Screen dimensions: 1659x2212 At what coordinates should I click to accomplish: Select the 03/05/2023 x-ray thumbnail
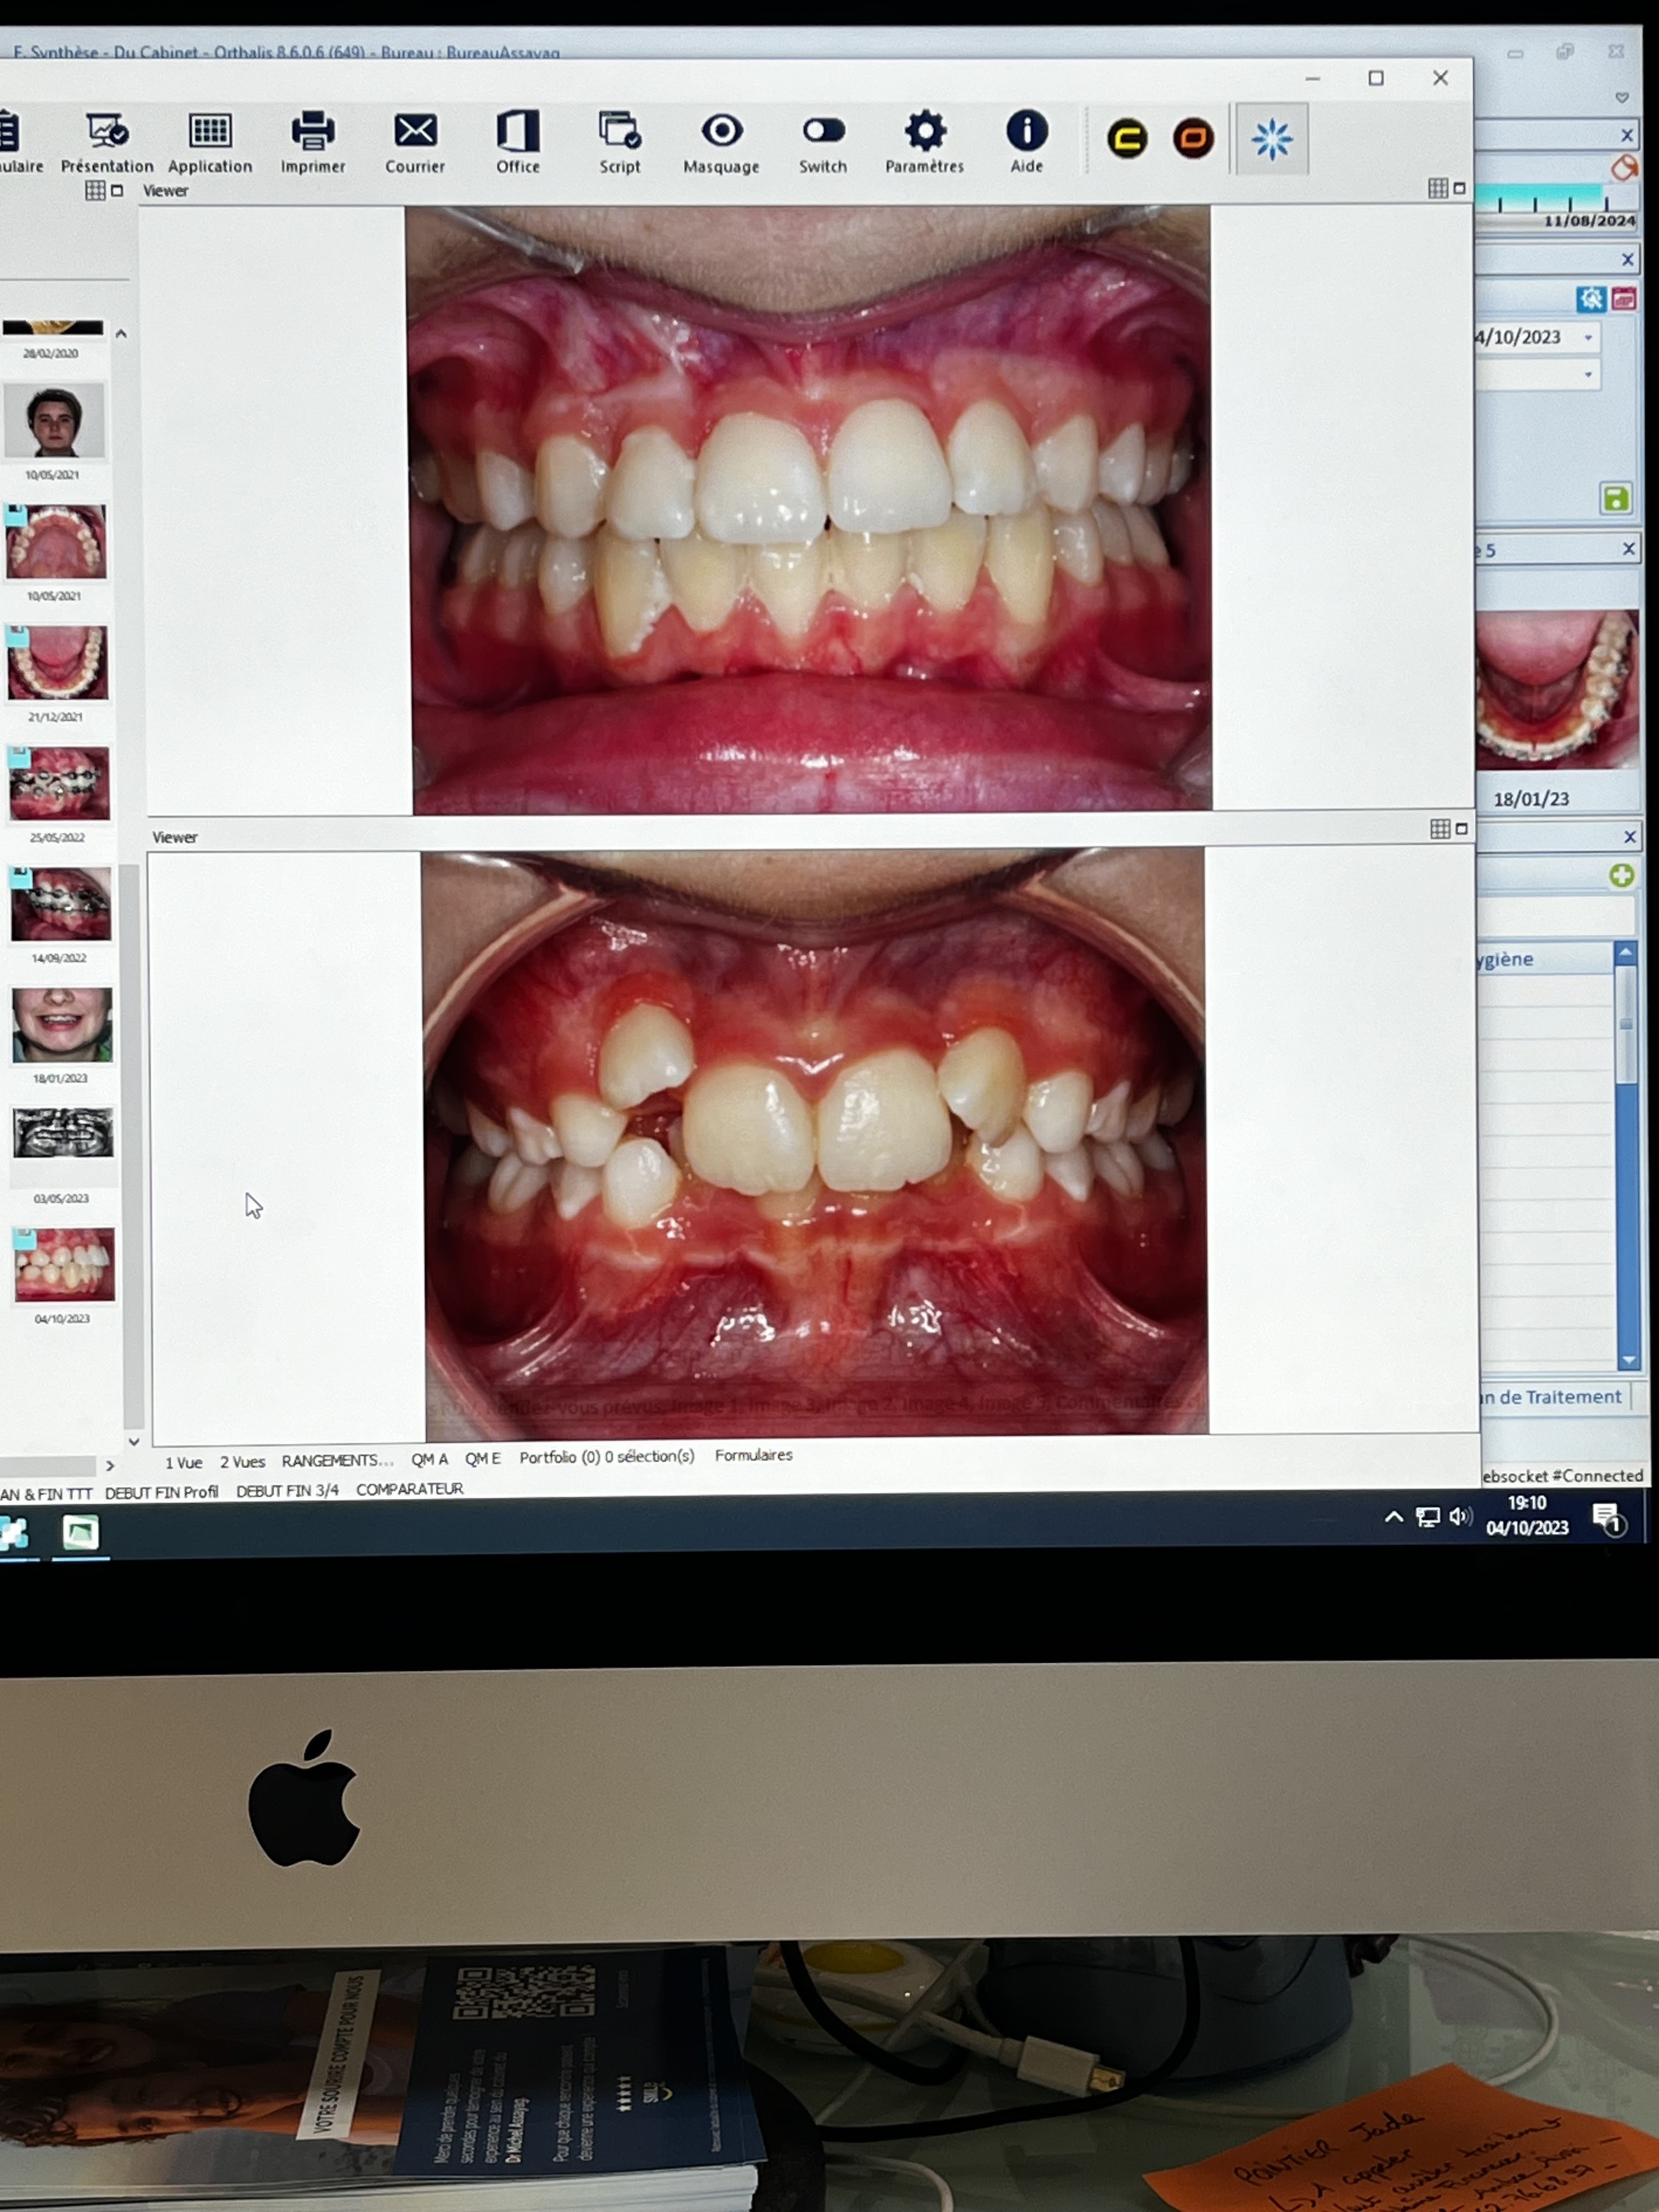point(62,1134)
